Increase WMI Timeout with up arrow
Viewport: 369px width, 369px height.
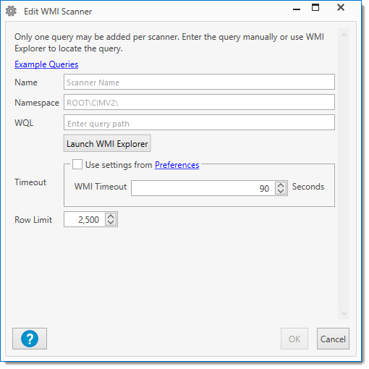281,185
